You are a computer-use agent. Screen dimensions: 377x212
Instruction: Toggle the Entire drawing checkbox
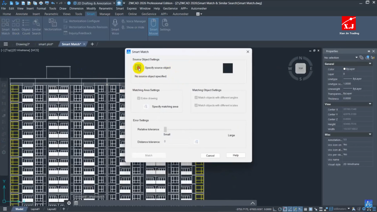click(x=139, y=98)
